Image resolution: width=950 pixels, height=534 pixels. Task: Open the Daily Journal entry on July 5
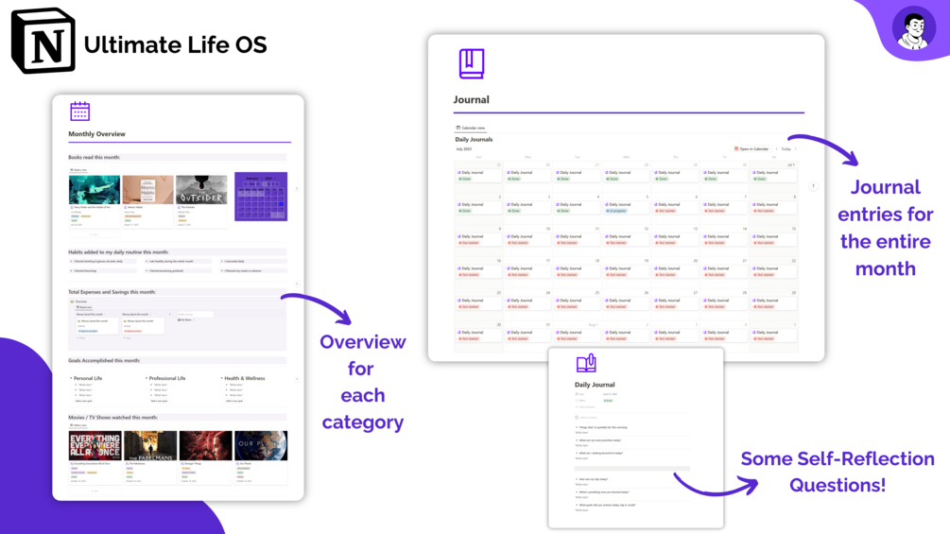[x=627, y=208]
